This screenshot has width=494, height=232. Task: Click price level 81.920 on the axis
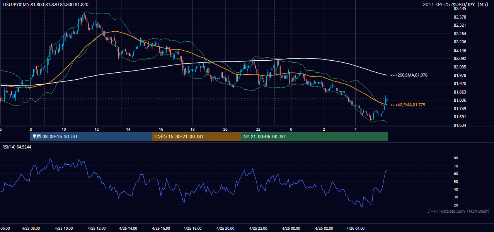[459, 84]
